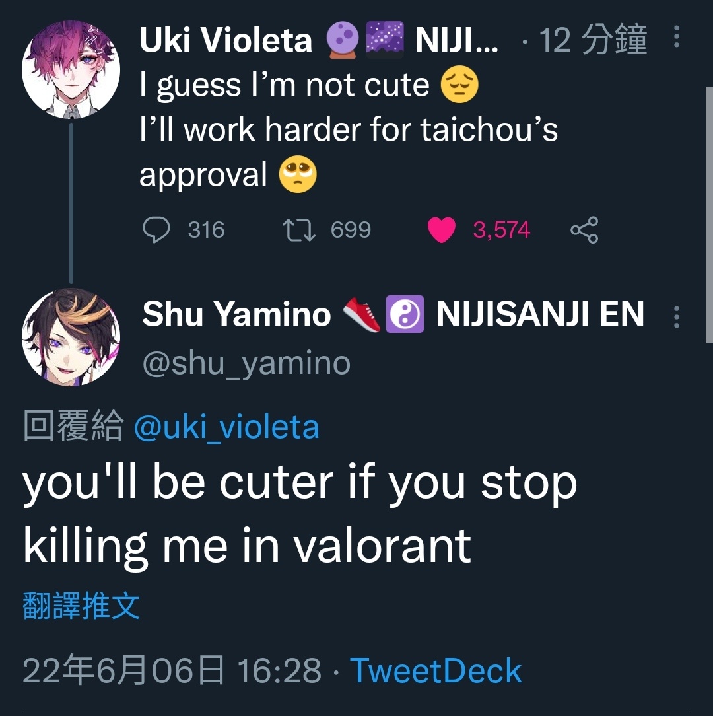Open Uki Violeta display name
The width and height of the screenshot is (713, 716).
(226, 40)
